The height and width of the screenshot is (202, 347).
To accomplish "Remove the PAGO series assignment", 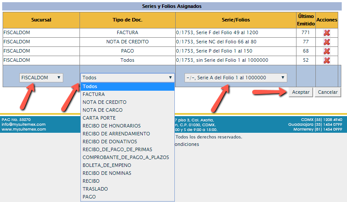I will (326, 51).
